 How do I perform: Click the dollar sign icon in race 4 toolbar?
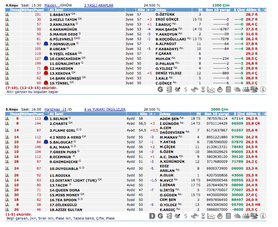186,89
